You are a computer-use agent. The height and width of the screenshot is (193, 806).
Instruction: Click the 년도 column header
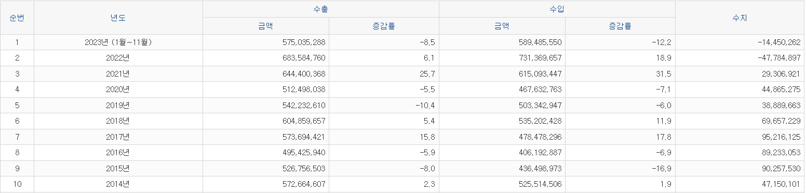click(118, 18)
